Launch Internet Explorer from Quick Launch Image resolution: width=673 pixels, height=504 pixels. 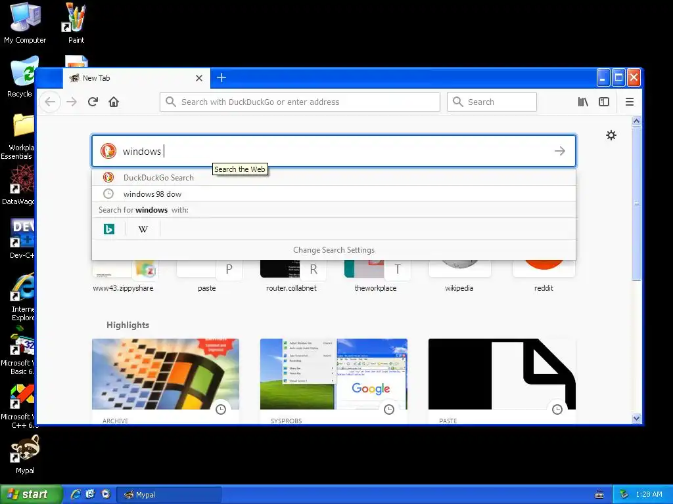tap(76, 494)
